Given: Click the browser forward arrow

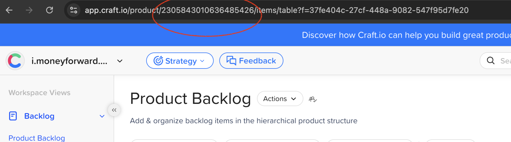Looking at the screenshot, I should click(x=29, y=10).
